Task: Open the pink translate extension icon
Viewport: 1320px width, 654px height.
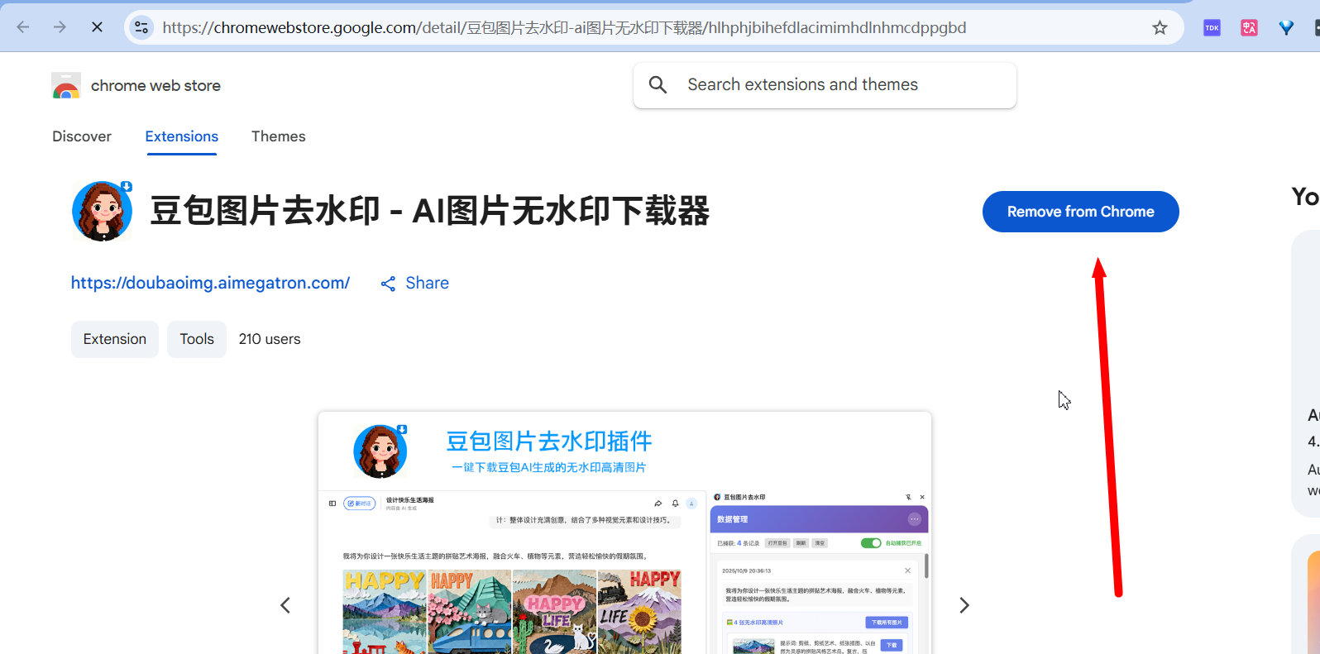Action: pyautogui.click(x=1249, y=27)
